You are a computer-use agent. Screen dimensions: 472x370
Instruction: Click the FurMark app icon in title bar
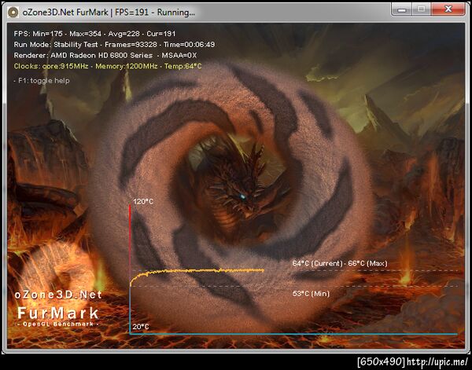click(x=13, y=13)
